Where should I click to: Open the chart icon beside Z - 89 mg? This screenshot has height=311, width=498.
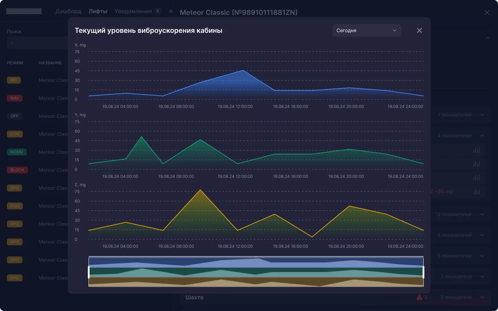(x=477, y=191)
